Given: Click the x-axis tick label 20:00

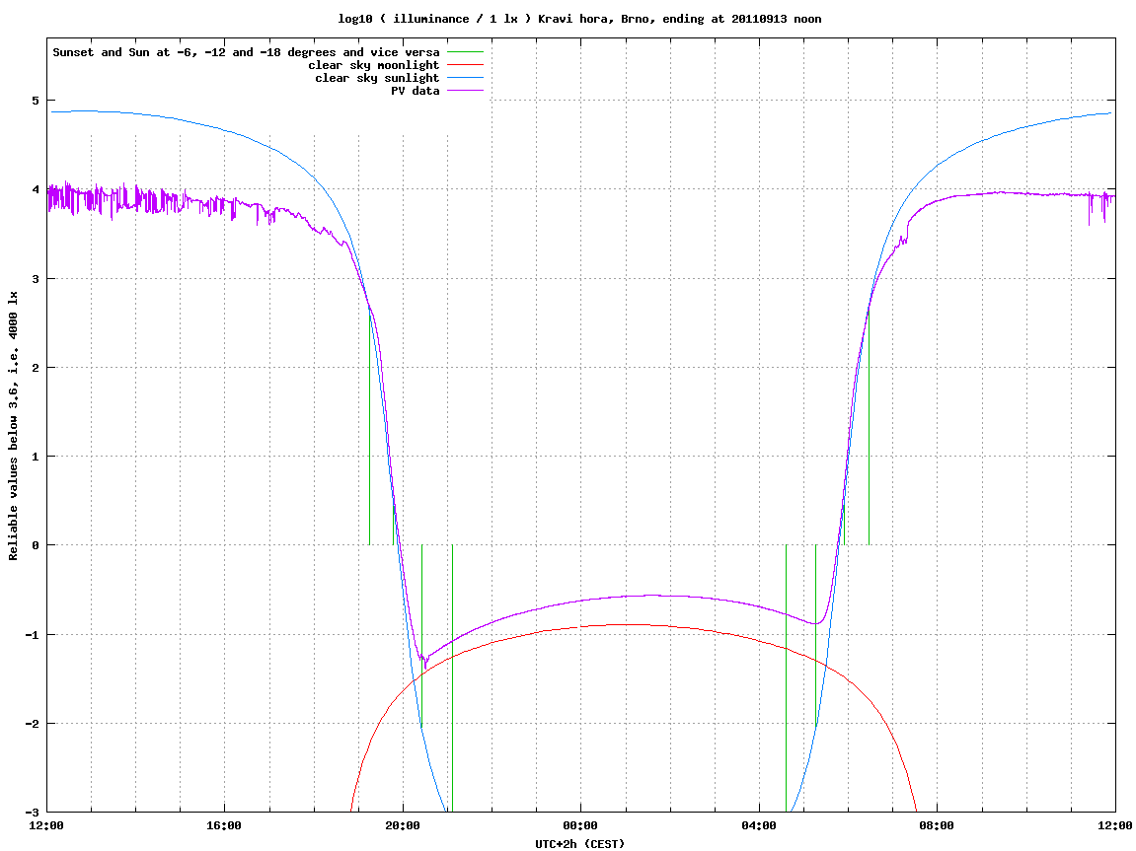Looking at the screenshot, I should click(x=403, y=825).
